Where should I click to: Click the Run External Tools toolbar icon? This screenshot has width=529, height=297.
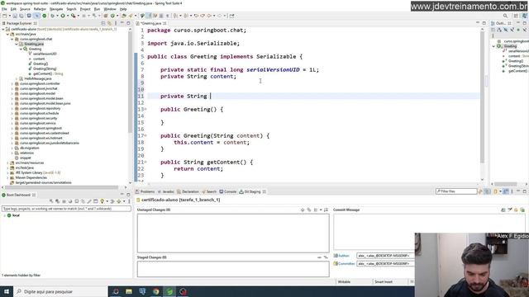coord(74,16)
